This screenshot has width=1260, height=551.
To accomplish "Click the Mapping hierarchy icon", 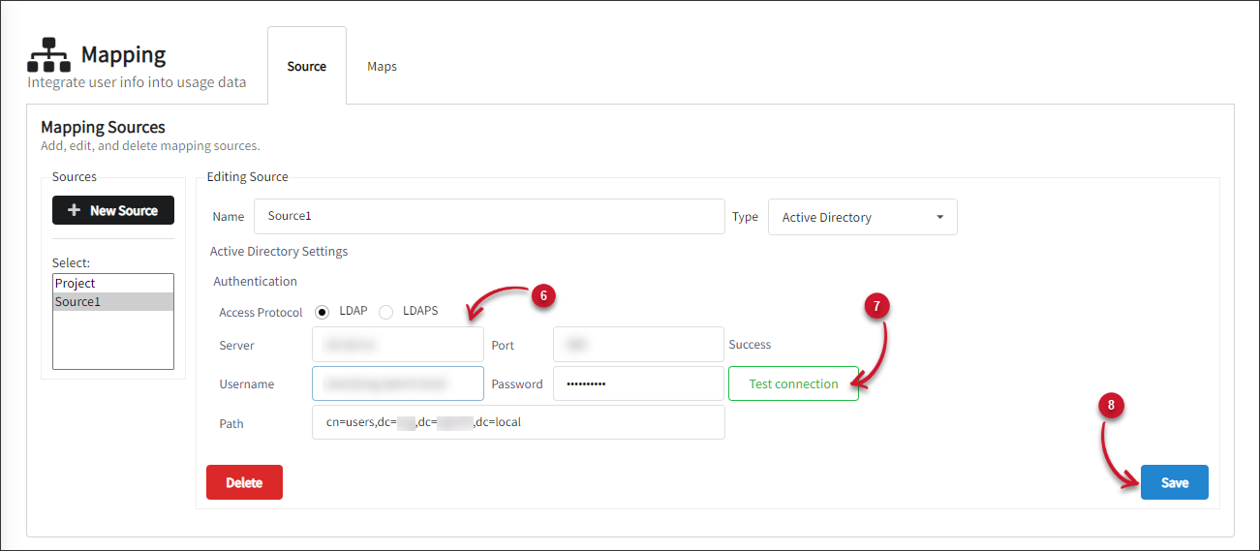I will pyautogui.click(x=48, y=55).
